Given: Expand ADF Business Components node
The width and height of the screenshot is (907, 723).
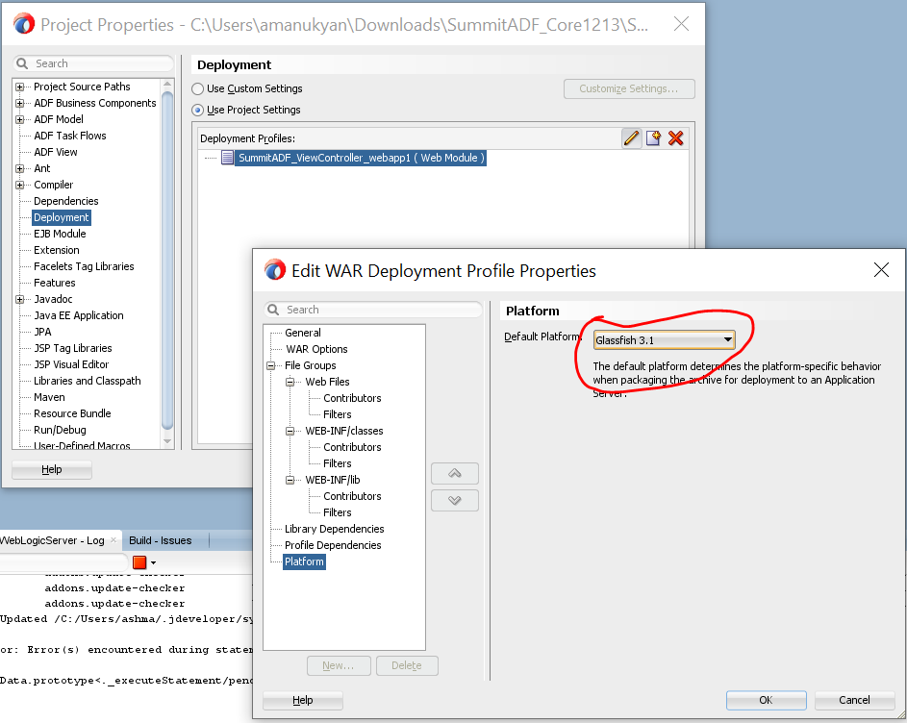Looking at the screenshot, I should 19,103.
